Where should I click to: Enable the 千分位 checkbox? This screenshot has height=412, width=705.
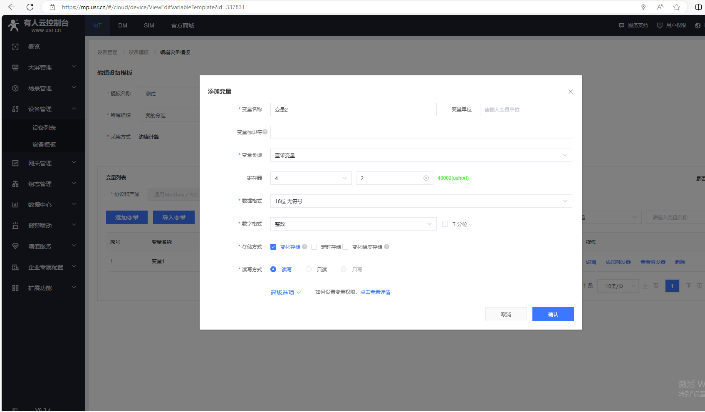[445, 224]
